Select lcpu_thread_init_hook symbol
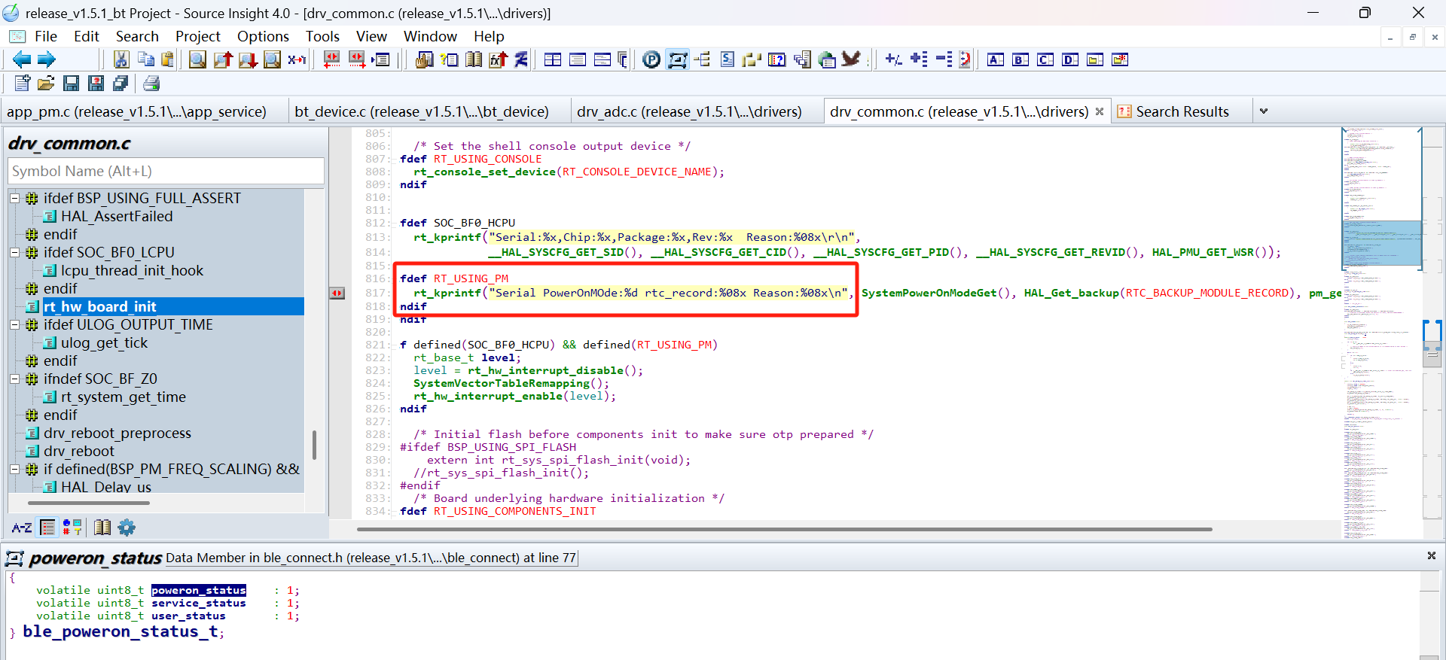 pos(132,270)
